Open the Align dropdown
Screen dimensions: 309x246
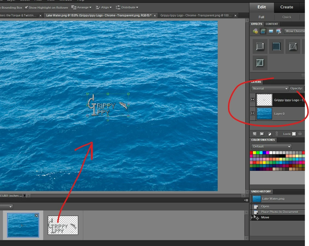click(104, 7)
